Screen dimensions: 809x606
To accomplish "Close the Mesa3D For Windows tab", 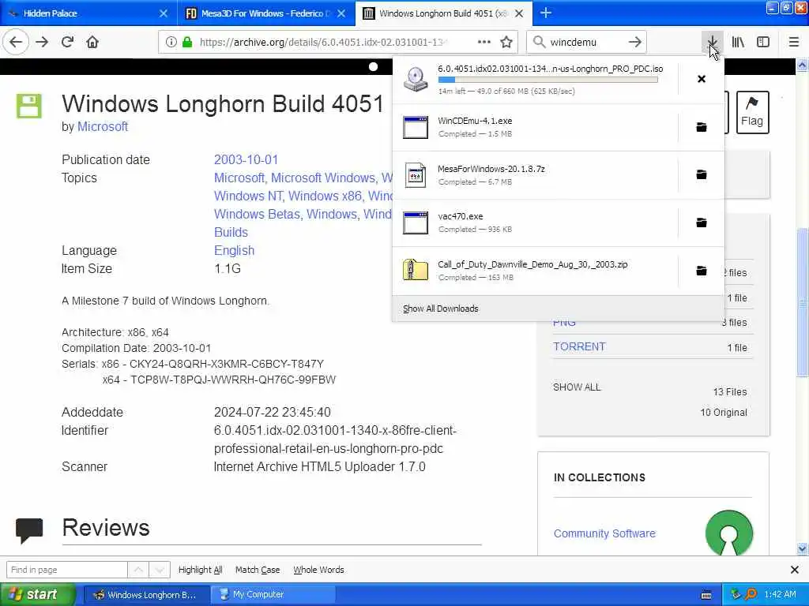I will coord(341,13).
